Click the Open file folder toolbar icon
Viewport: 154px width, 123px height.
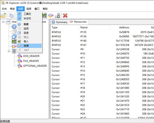click(x=3, y=15)
